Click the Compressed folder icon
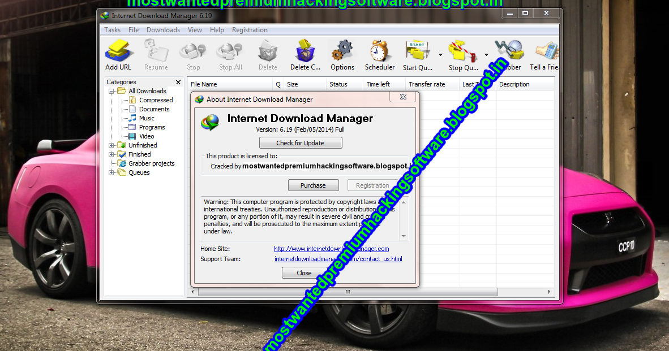 click(x=132, y=100)
